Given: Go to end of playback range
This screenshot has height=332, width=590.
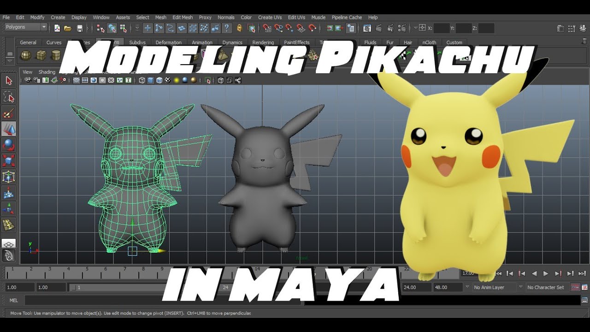Looking at the screenshot, I should [x=582, y=273].
